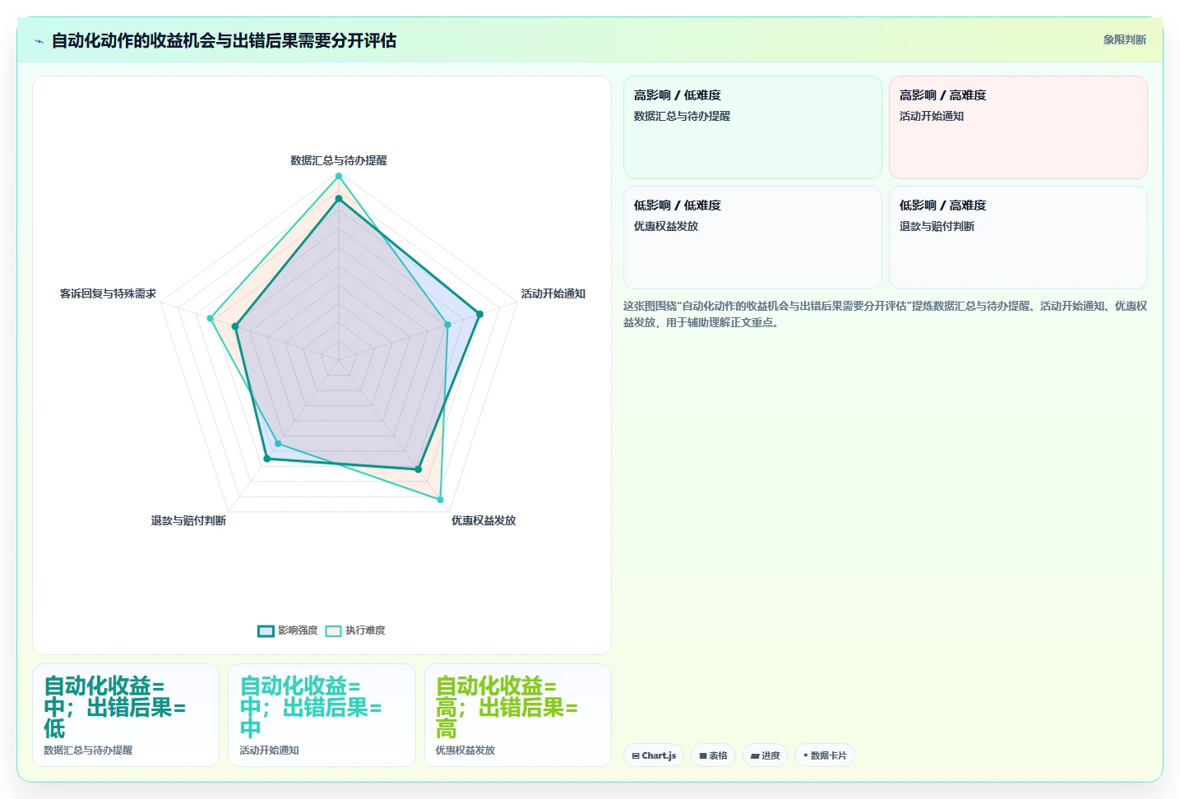
Task: Click 执行难度 data point near 客诉回复与特殊需求
Action: coord(211,318)
